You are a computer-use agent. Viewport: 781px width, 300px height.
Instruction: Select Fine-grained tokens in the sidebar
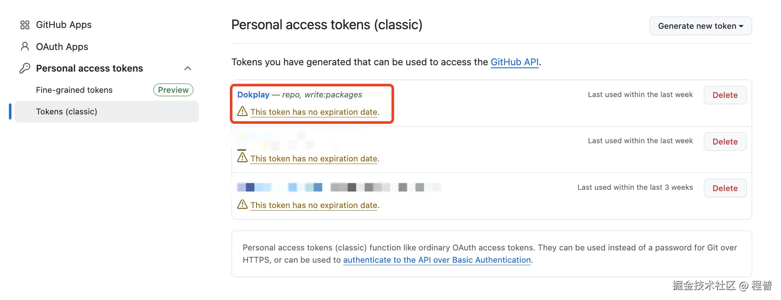[x=74, y=90]
